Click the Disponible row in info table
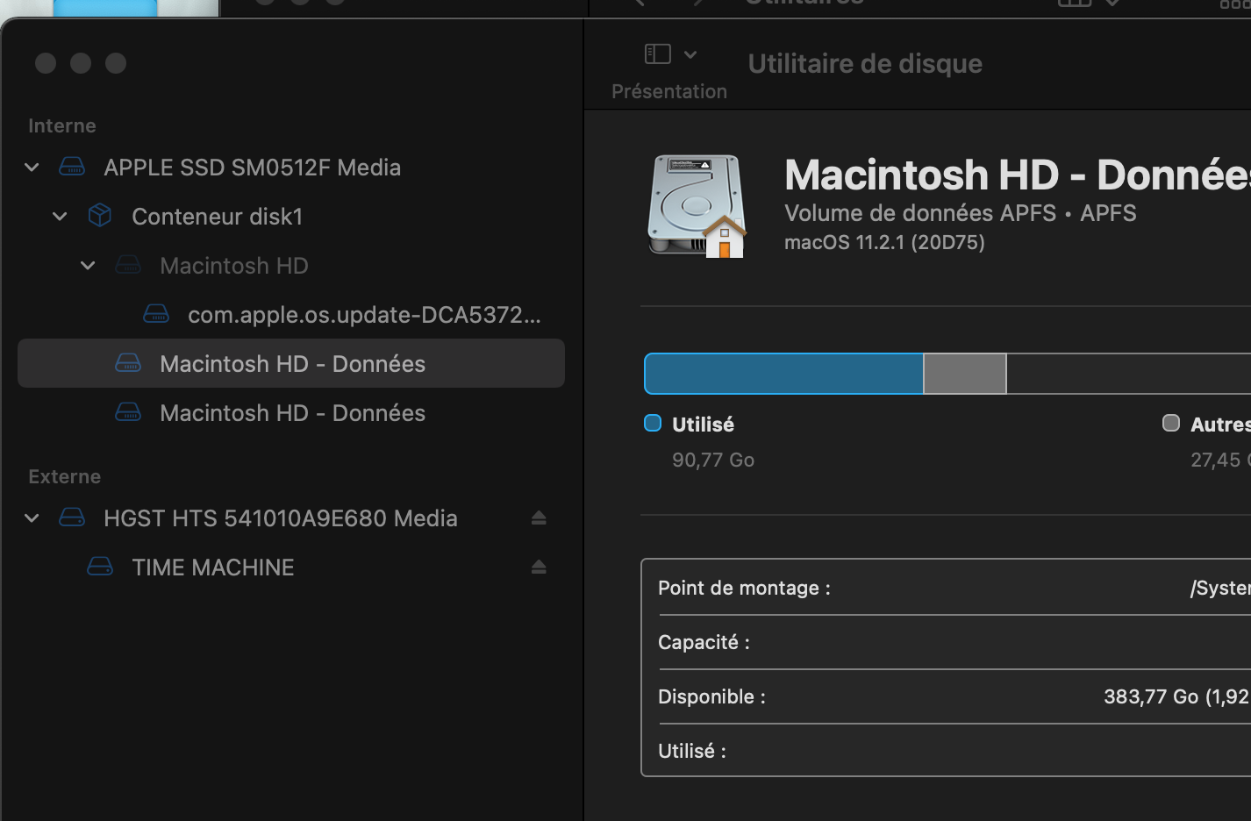The height and width of the screenshot is (821, 1251). [947, 696]
